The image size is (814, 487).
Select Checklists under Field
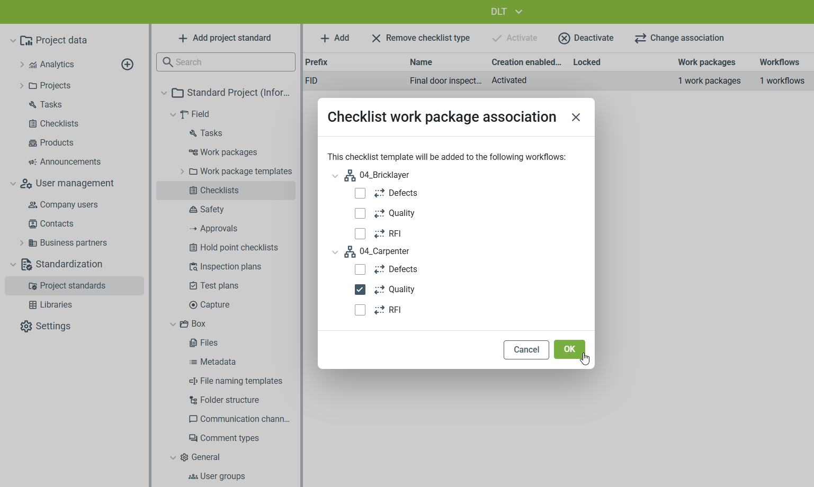pyautogui.click(x=226, y=191)
